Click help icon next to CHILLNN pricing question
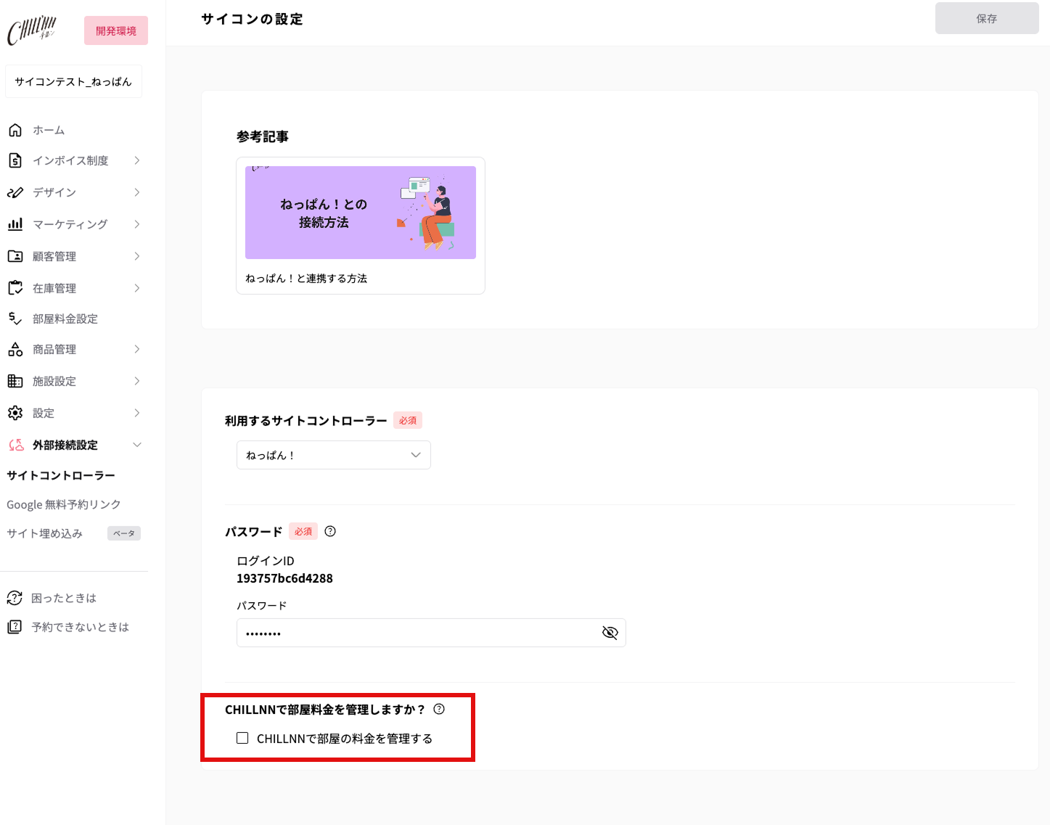Image resolution: width=1050 pixels, height=825 pixels. (x=439, y=709)
